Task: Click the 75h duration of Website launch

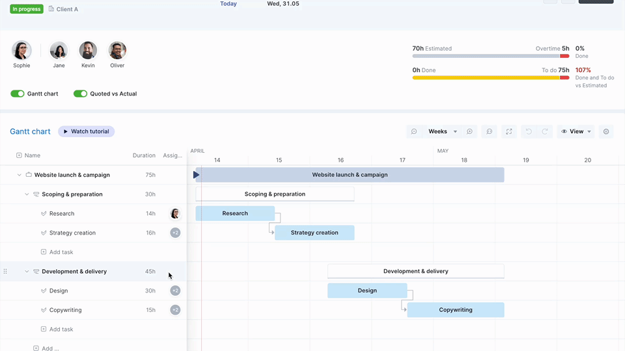Action: (150, 175)
